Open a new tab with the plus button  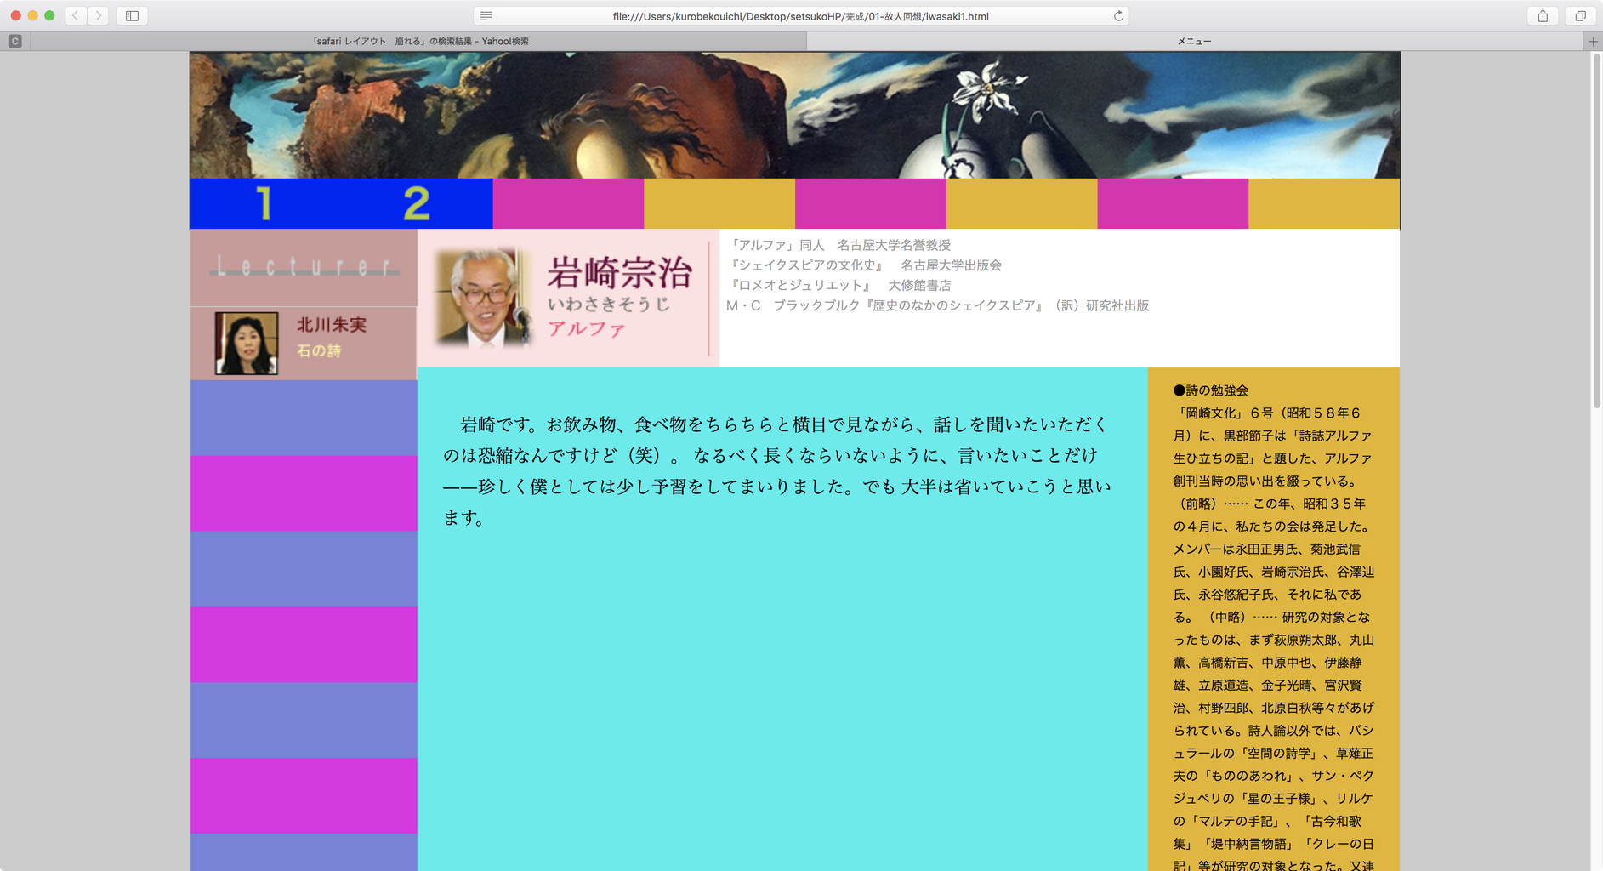[x=1593, y=40]
